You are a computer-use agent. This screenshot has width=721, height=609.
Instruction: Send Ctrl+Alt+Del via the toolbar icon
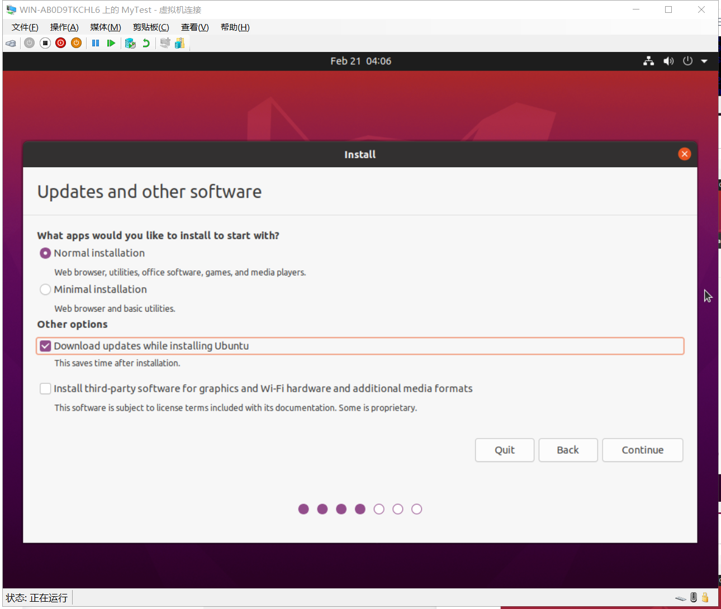pyautogui.click(x=11, y=43)
